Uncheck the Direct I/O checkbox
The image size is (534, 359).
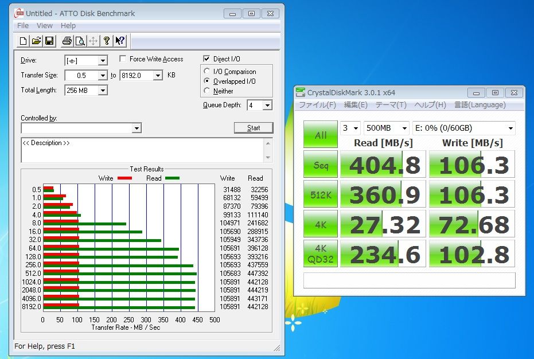(207, 59)
